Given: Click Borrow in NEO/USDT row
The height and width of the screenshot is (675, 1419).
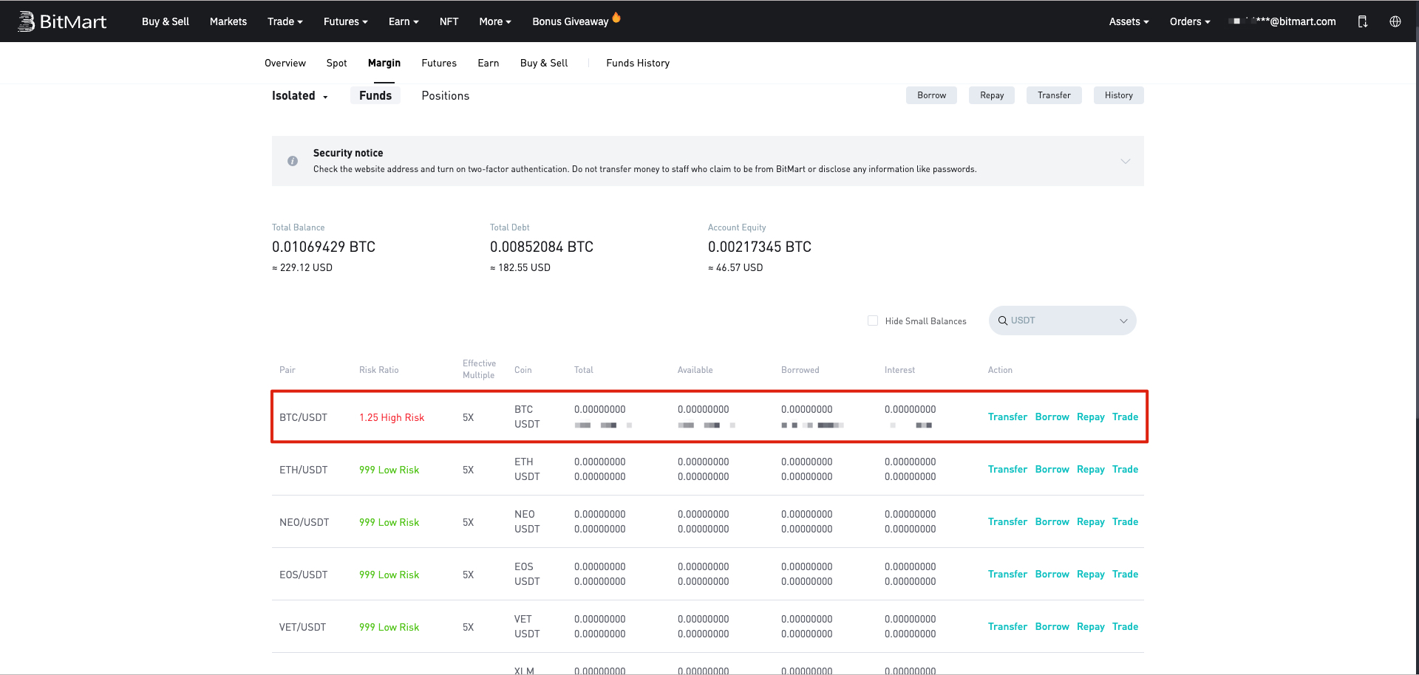Looking at the screenshot, I should (x=1052, y=522).
